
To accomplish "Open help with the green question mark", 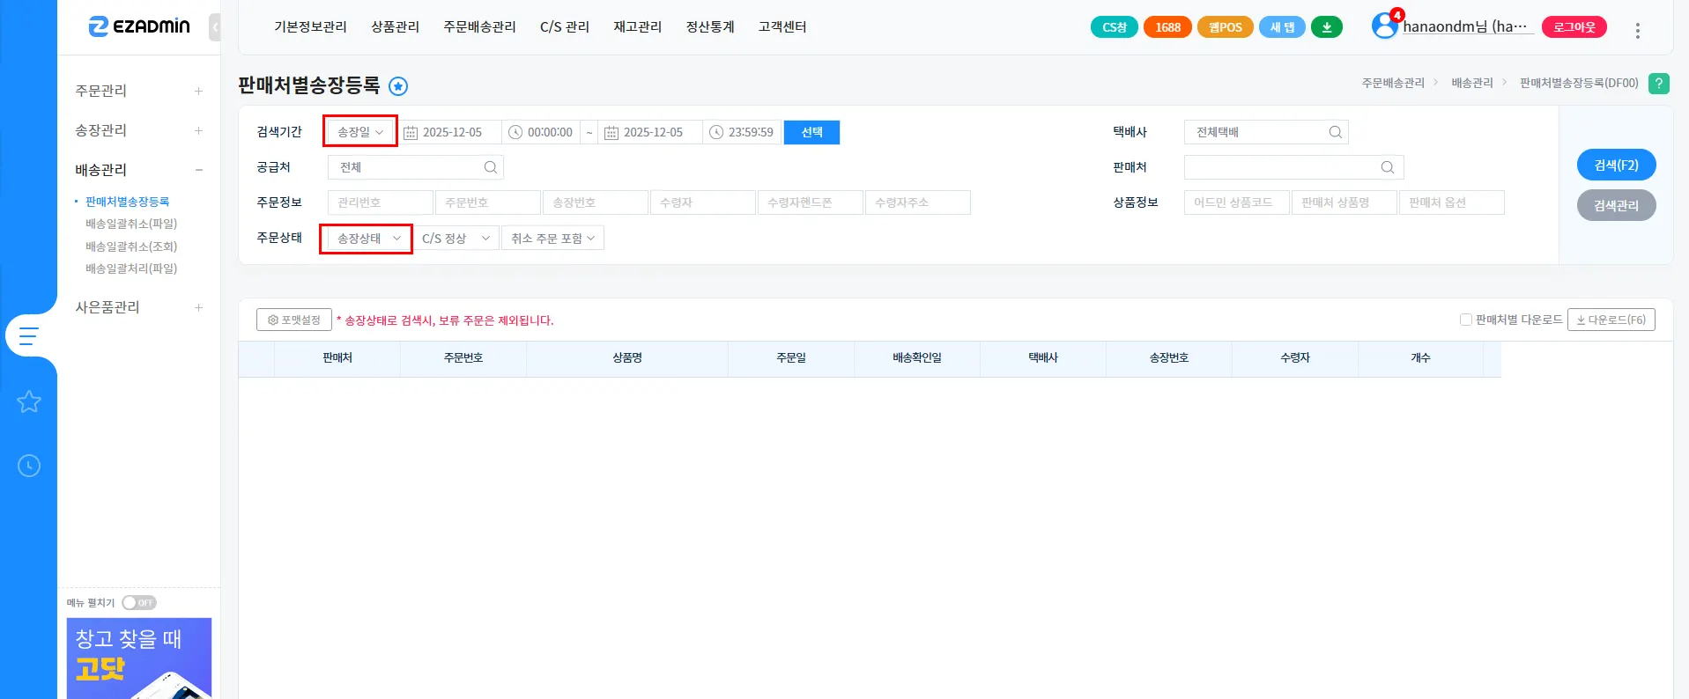I will [1658, 84].
